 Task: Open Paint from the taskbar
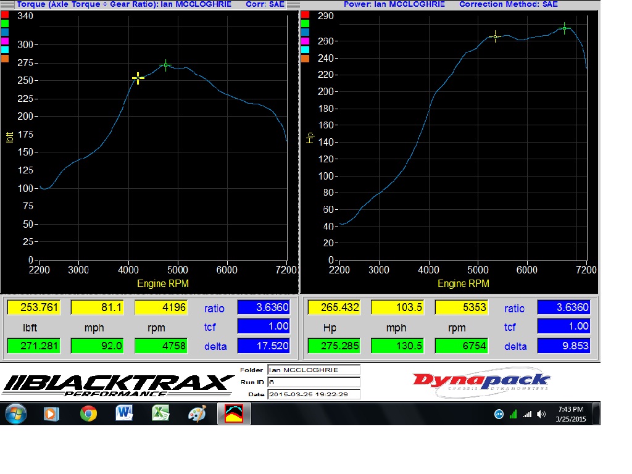click(197, 414)
